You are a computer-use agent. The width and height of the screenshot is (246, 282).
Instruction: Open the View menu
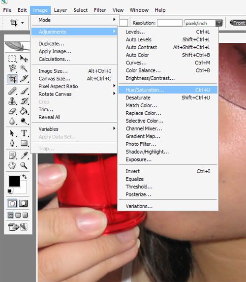(x=118, y=10)
